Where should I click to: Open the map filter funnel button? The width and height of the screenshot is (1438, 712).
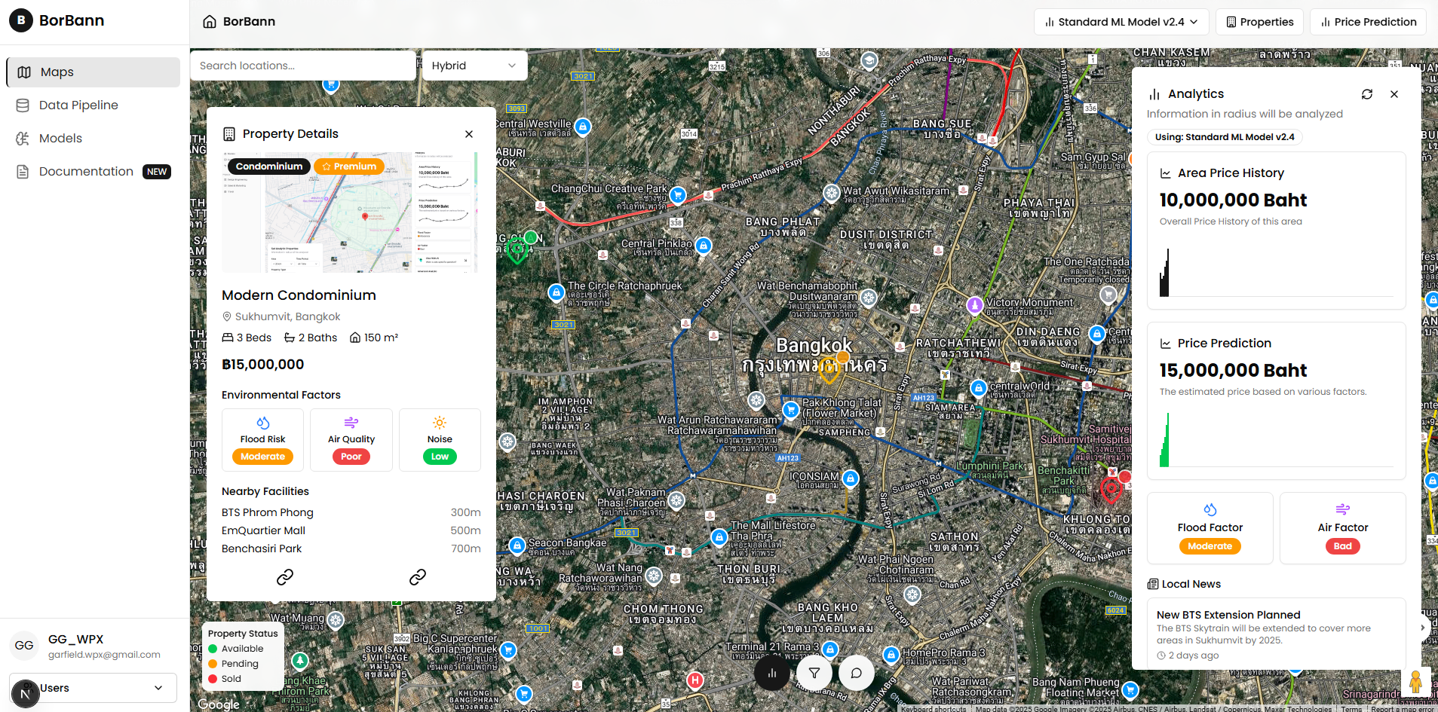tap(814, 674)
